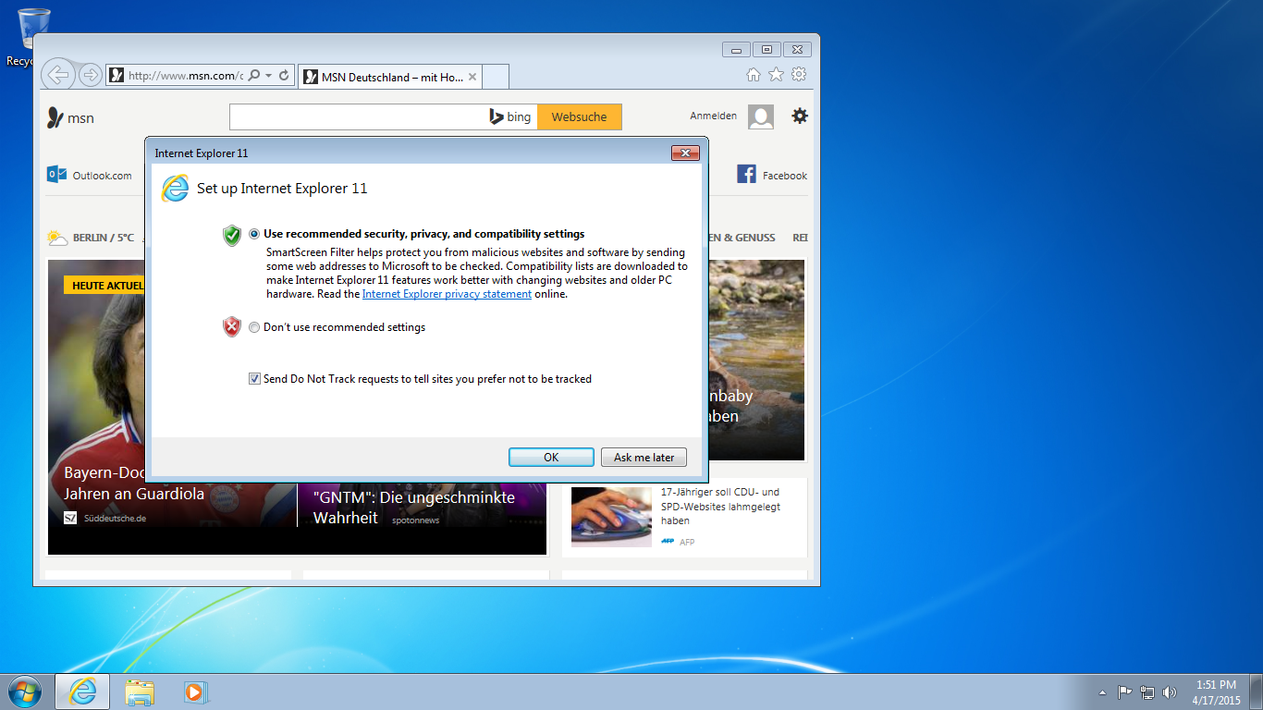Click the 'spotonnews' source label
The height and width of the screenshot is (710, 1263).
415,520
